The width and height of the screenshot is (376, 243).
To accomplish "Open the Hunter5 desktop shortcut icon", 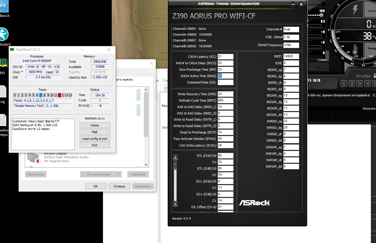I will [4, 34].
